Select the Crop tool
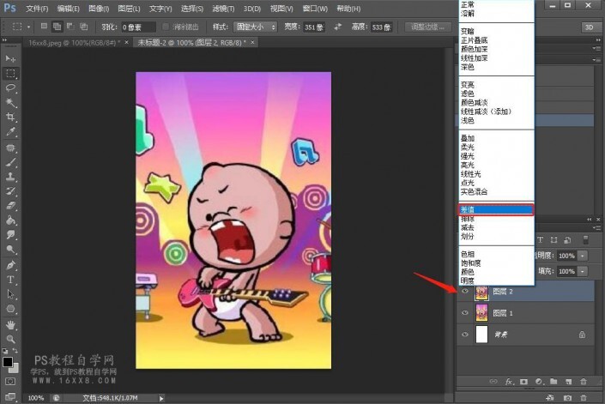 [x=11, y=117]
